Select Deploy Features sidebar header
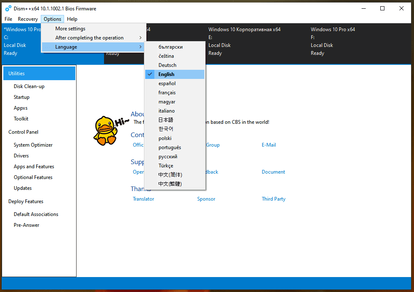Viewport: 414px width, 292px height. click(26, 201)
